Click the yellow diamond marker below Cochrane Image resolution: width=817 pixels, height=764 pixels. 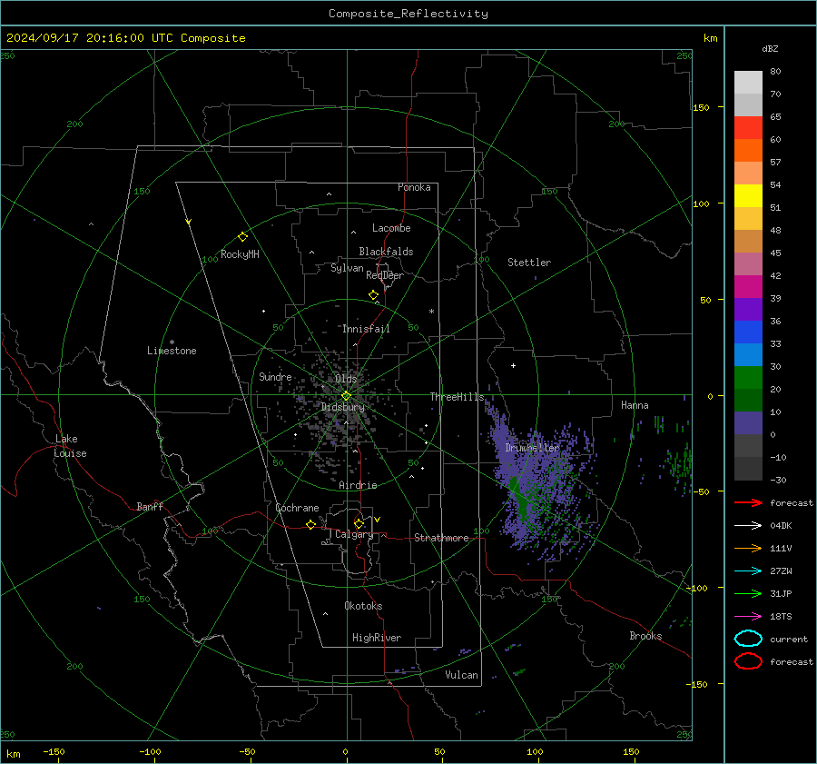(310, 525)
